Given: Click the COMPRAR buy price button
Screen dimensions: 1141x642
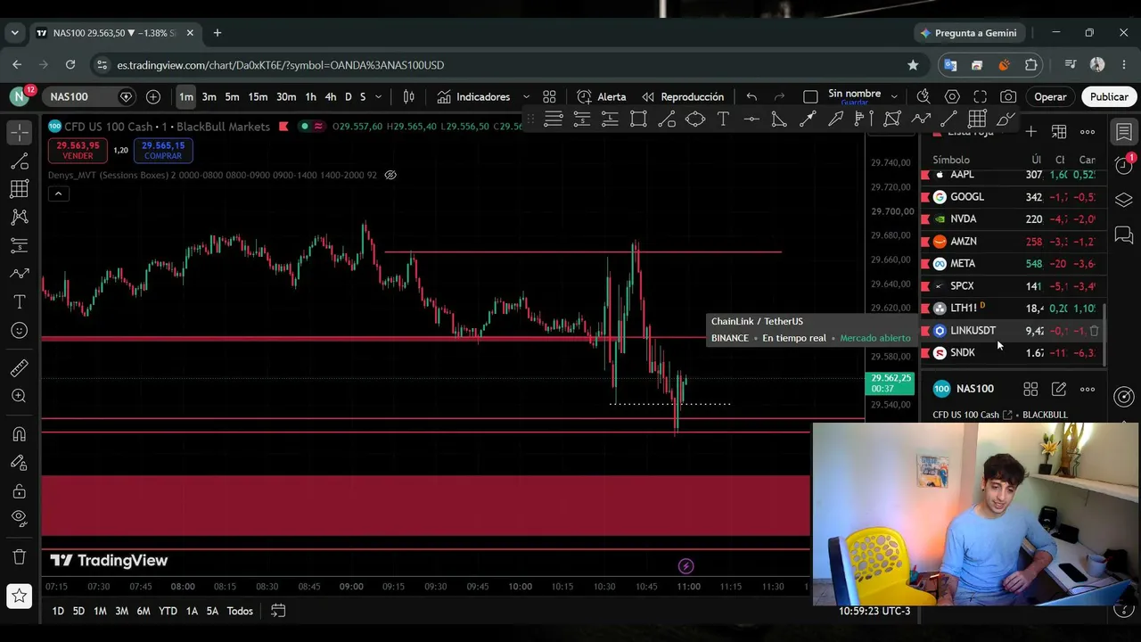Looking at the screenshot, I should click(x=162, y=150).
